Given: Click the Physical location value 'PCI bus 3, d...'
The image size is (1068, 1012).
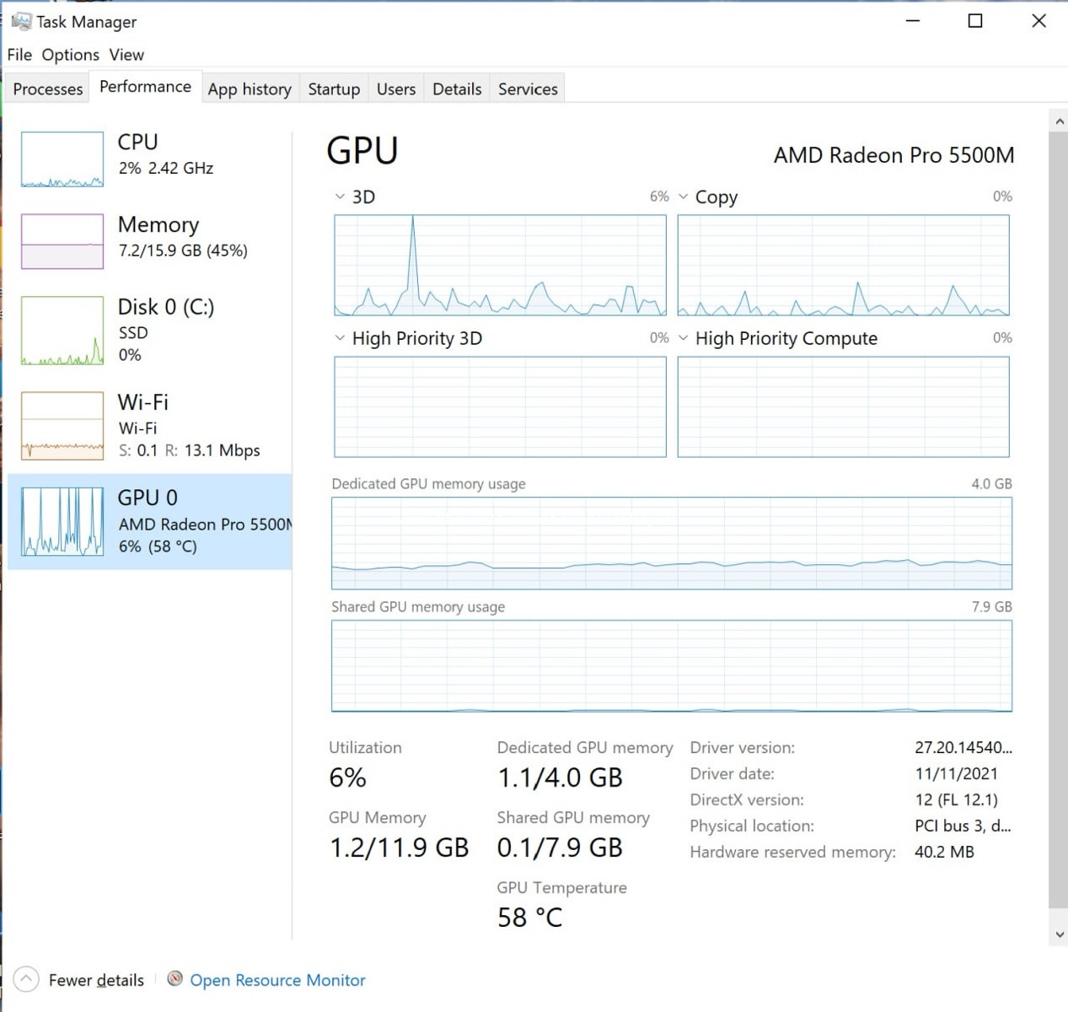Looking at the screenshot, I should pos(963,826).
